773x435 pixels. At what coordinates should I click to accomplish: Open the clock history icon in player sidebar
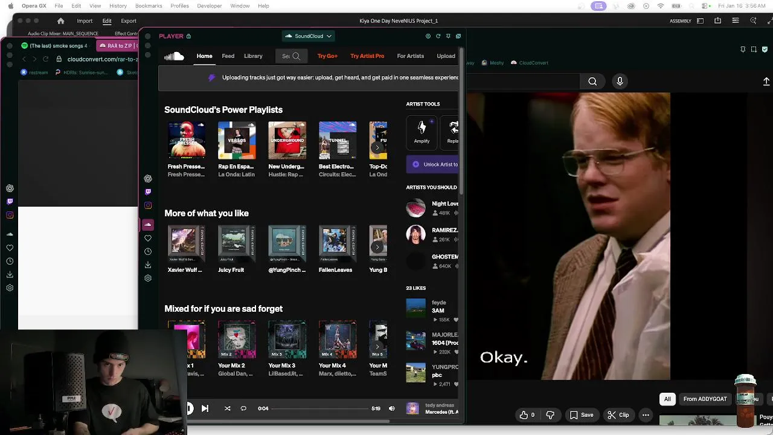(x=148, y=251)
